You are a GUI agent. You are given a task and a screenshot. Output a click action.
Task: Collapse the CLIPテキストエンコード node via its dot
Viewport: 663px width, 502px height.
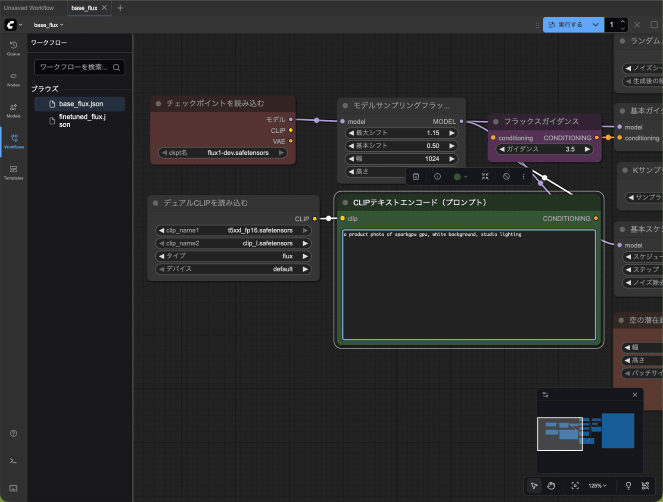click(345, 203)
